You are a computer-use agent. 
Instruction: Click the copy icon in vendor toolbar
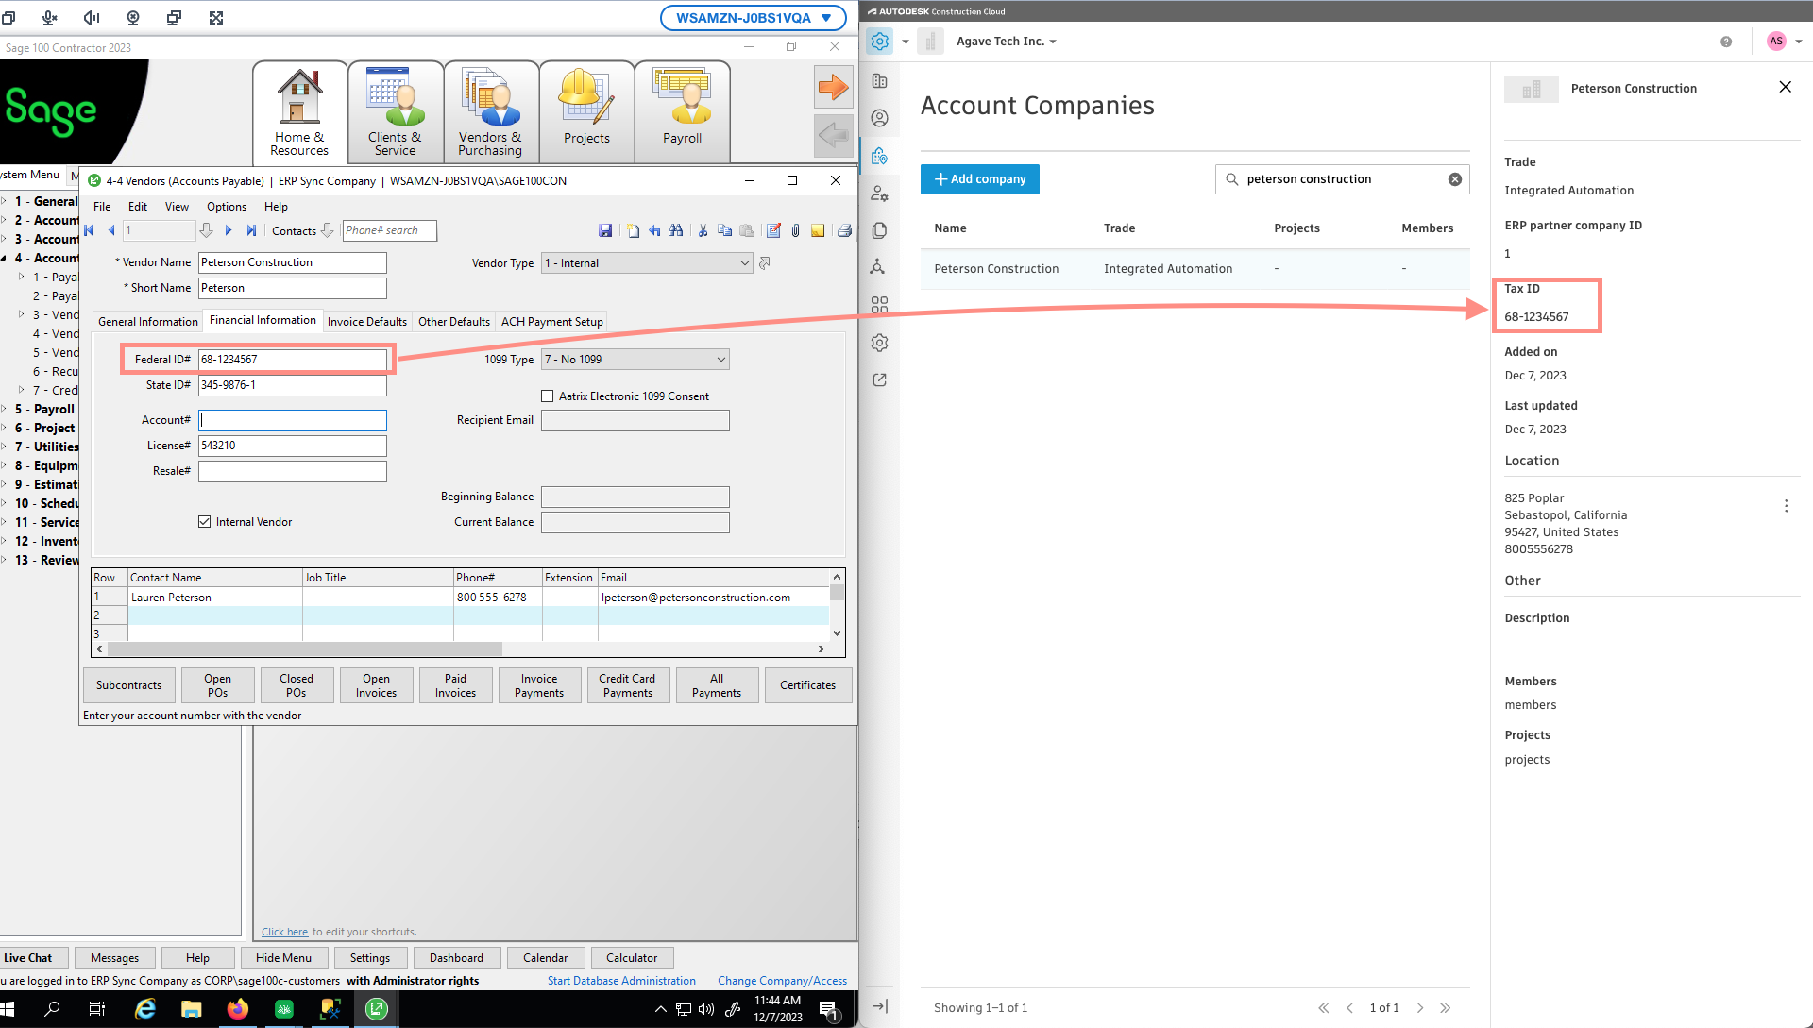tap(724, 230)
